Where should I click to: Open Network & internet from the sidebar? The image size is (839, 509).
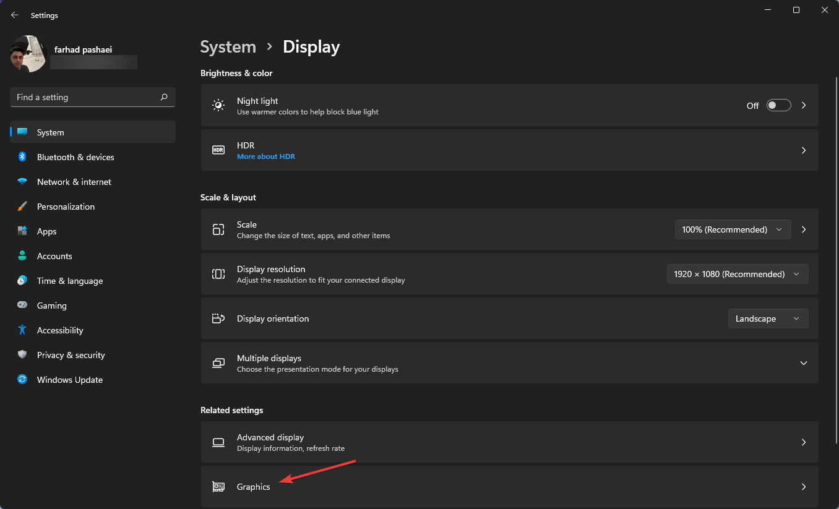pos(74,182)
